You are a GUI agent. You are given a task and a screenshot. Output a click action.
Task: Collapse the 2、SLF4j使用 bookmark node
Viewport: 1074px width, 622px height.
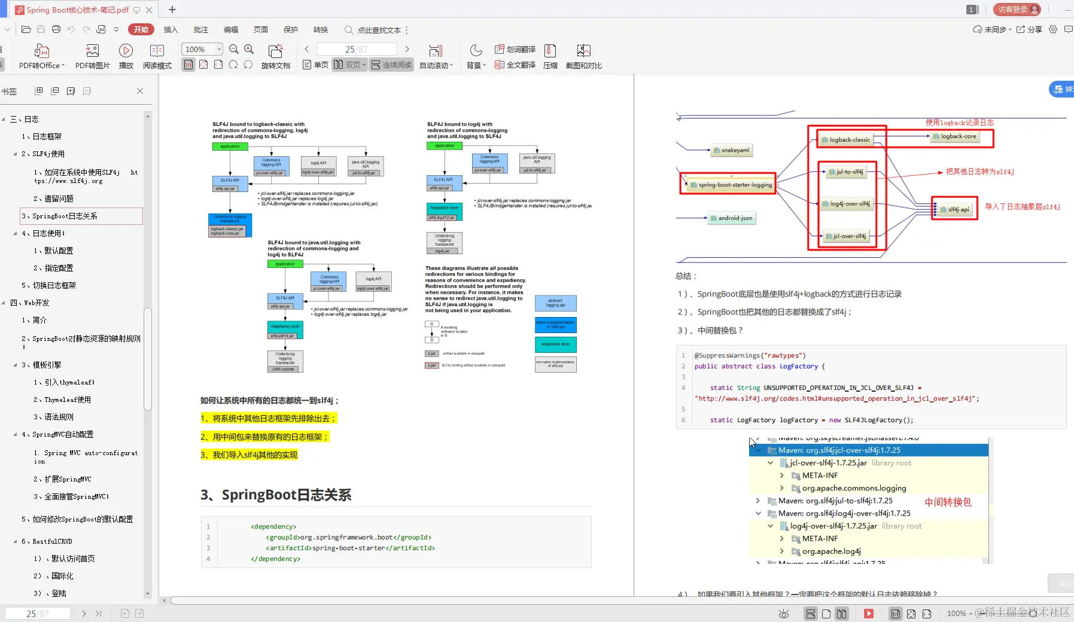tap(16, 154)
